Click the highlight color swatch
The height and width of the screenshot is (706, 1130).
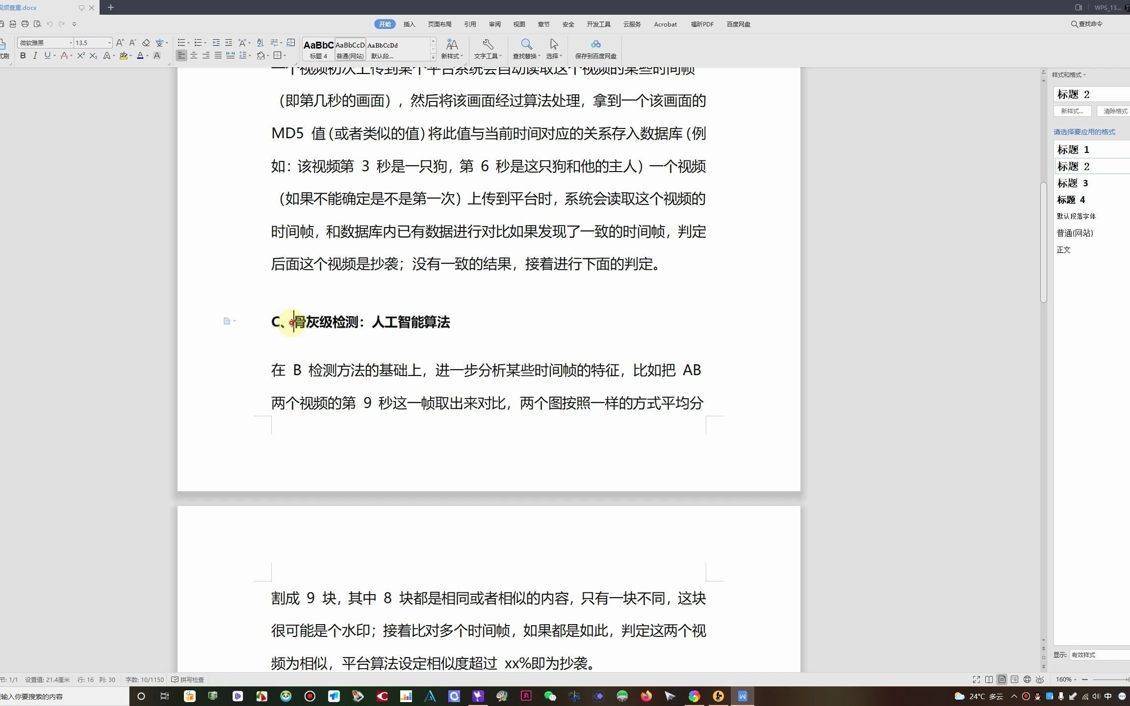[123, 56]
